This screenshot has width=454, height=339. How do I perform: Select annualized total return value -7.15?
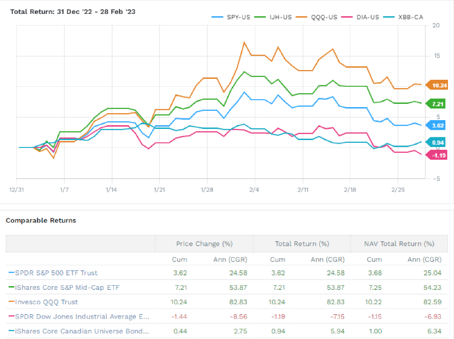[x=337, y=316]
